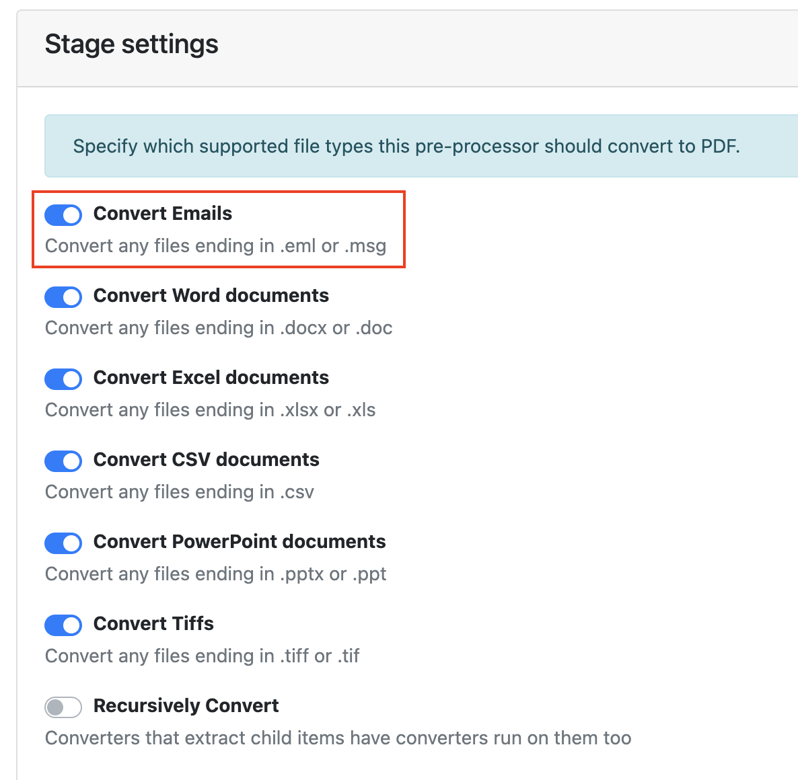Screen dimensions: 798x780
Task: Click the .pptx or .ppt description text
Action: [x=216, y=574]
